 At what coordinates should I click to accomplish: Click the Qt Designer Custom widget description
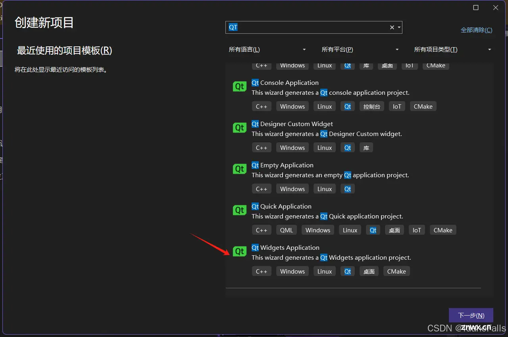tap(327, 134)
